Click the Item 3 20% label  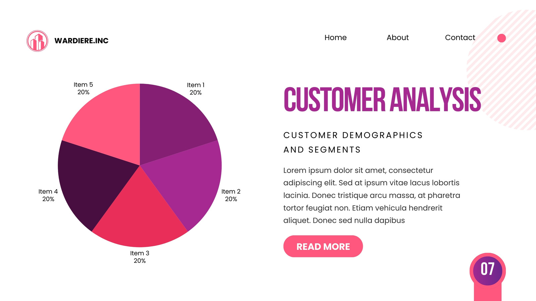point(140,257)
